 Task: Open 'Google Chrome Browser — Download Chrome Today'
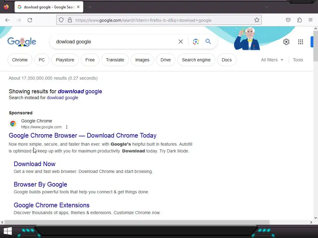tap(83, 135)
